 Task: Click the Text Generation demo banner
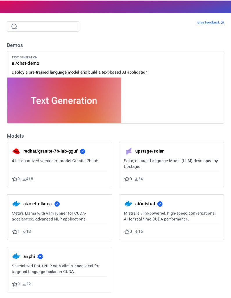(x=64, y=100)
